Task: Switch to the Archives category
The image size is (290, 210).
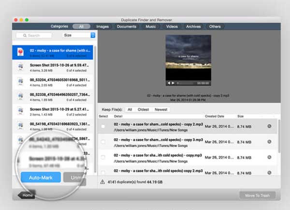Action: (193, 26)
